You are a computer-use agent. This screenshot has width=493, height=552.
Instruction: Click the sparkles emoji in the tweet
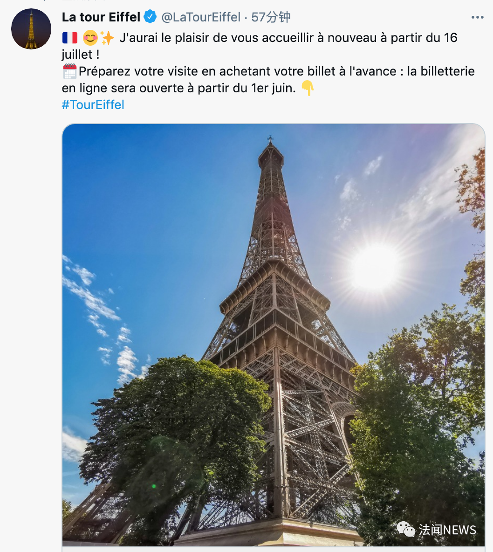107,38
